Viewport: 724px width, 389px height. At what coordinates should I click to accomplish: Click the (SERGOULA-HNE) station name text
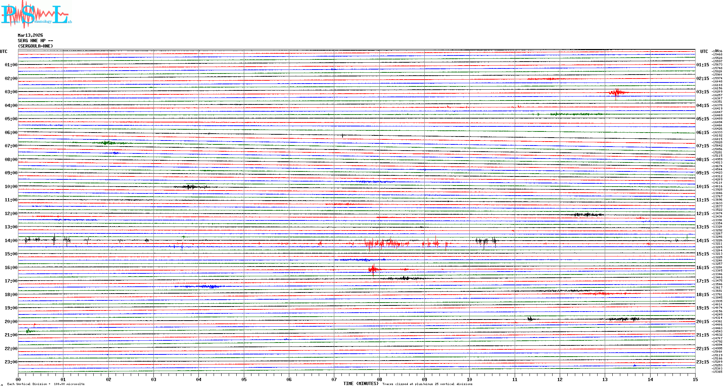(35, 46)
